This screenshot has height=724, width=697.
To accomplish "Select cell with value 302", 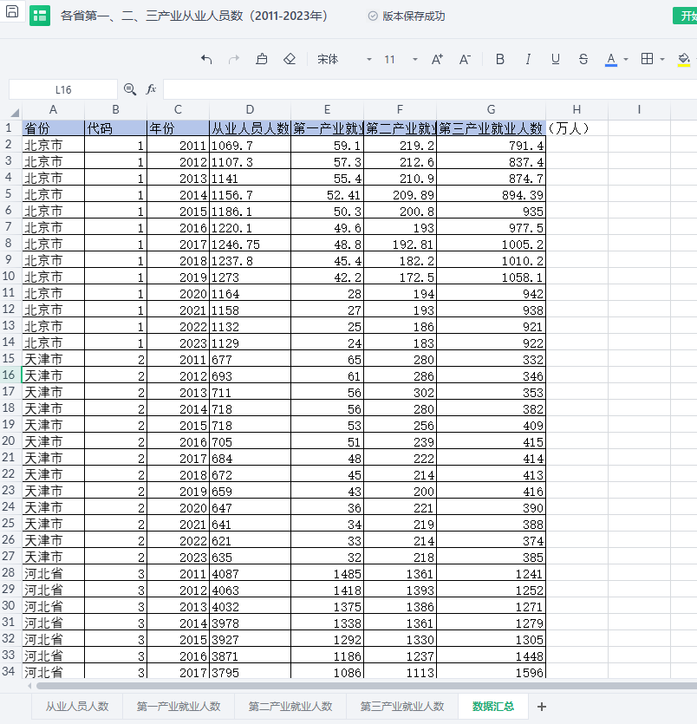I will point(401,393).
